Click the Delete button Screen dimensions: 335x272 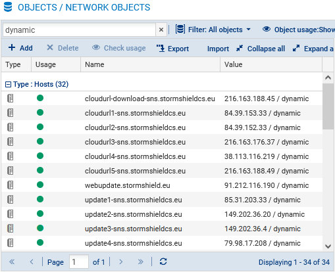click(x=63, y=48)
